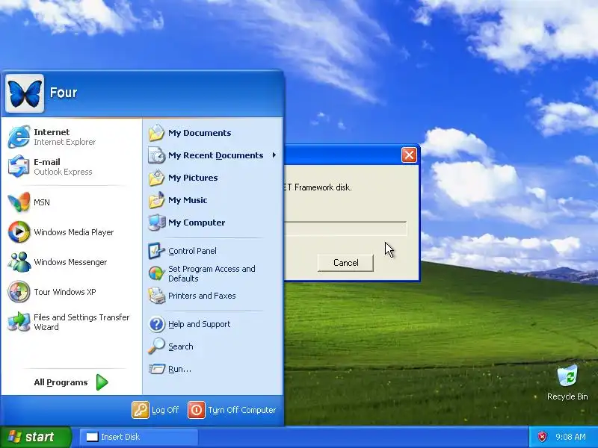Open the Set Program Access and Defaults label
Image resolution: width=598 pixels, height=448 pixels.
coord(212,273)
